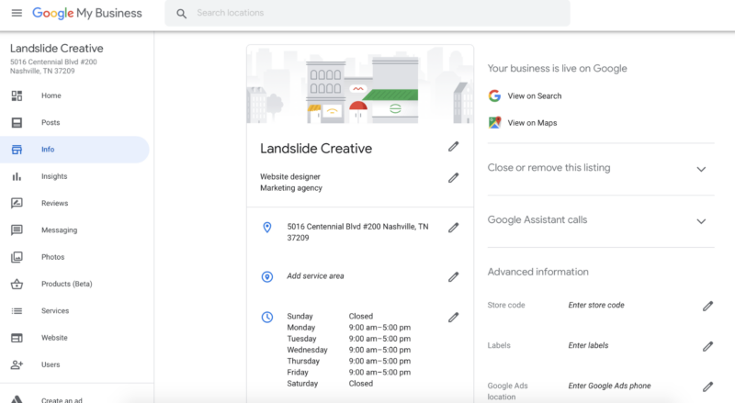Click the Google G search icon

(494, 95)
